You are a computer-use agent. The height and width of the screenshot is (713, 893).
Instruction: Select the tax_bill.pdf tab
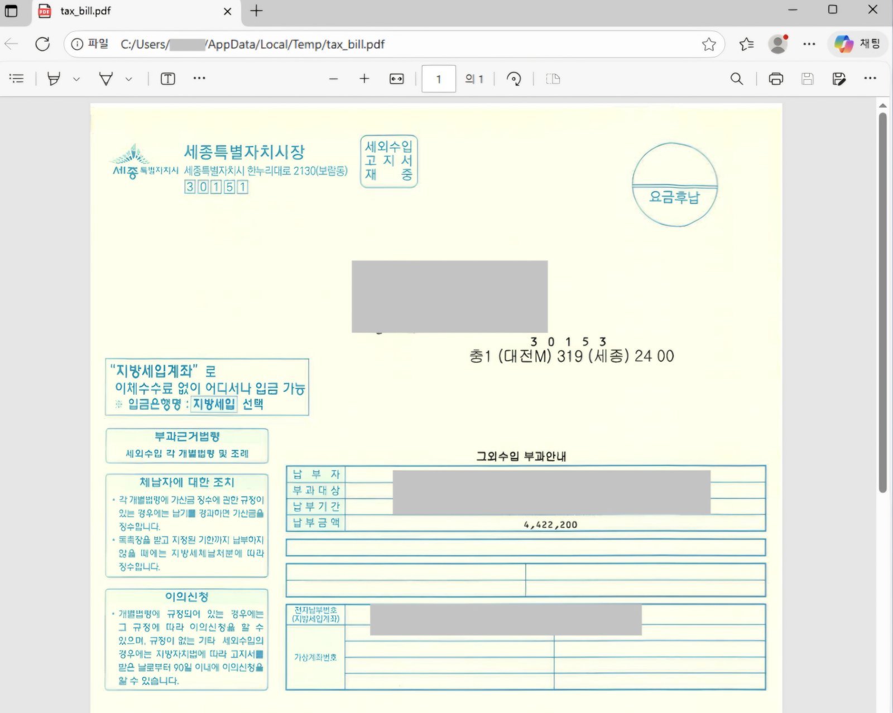[x=128, y=11]
